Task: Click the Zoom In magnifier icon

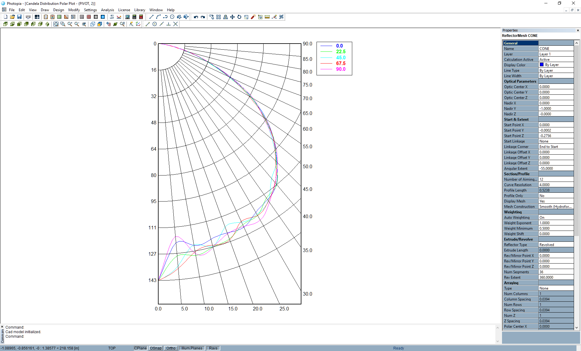Action: point(70,24)
